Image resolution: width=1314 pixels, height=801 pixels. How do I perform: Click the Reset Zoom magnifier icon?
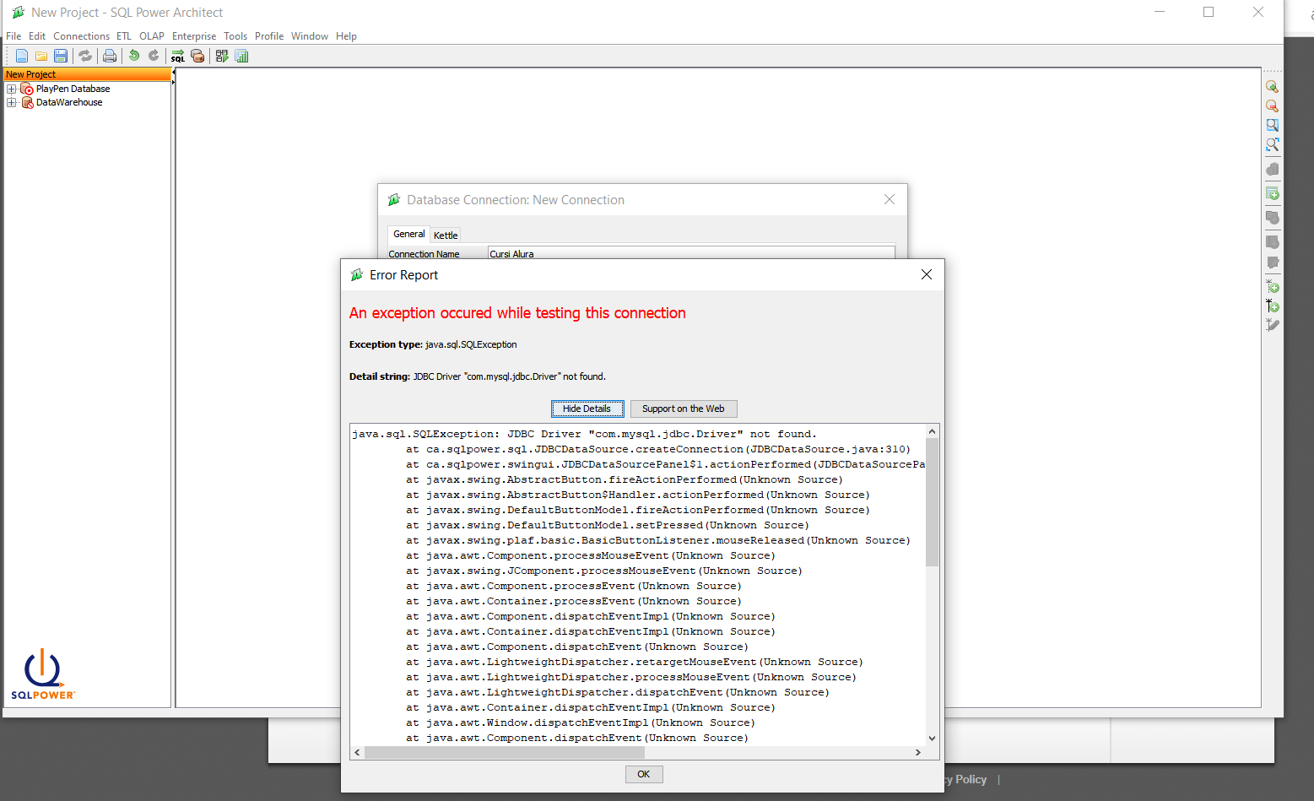(x=1273, y=125)
